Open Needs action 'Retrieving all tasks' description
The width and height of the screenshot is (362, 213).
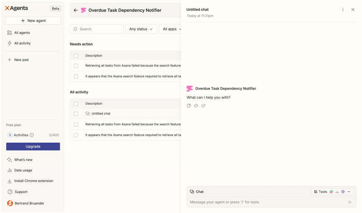click(133, 66)
